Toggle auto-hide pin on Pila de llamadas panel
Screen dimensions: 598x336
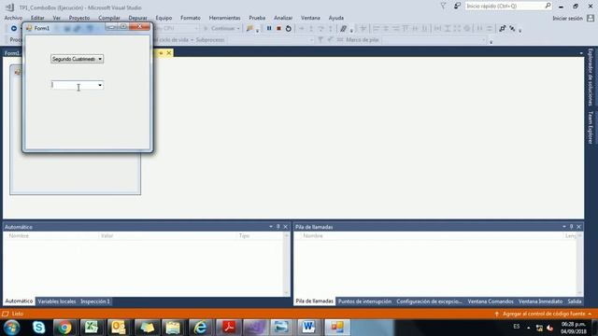[x=571, y=227]
